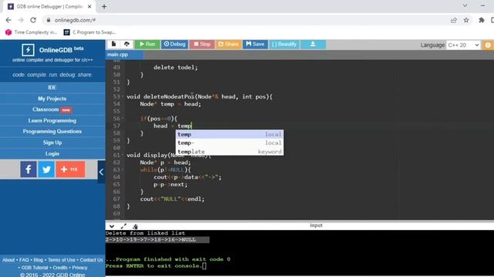The width and height of the screenshot is (494, 277).
Task: Open Classroom in the sidebar
Action: (52, 109)
